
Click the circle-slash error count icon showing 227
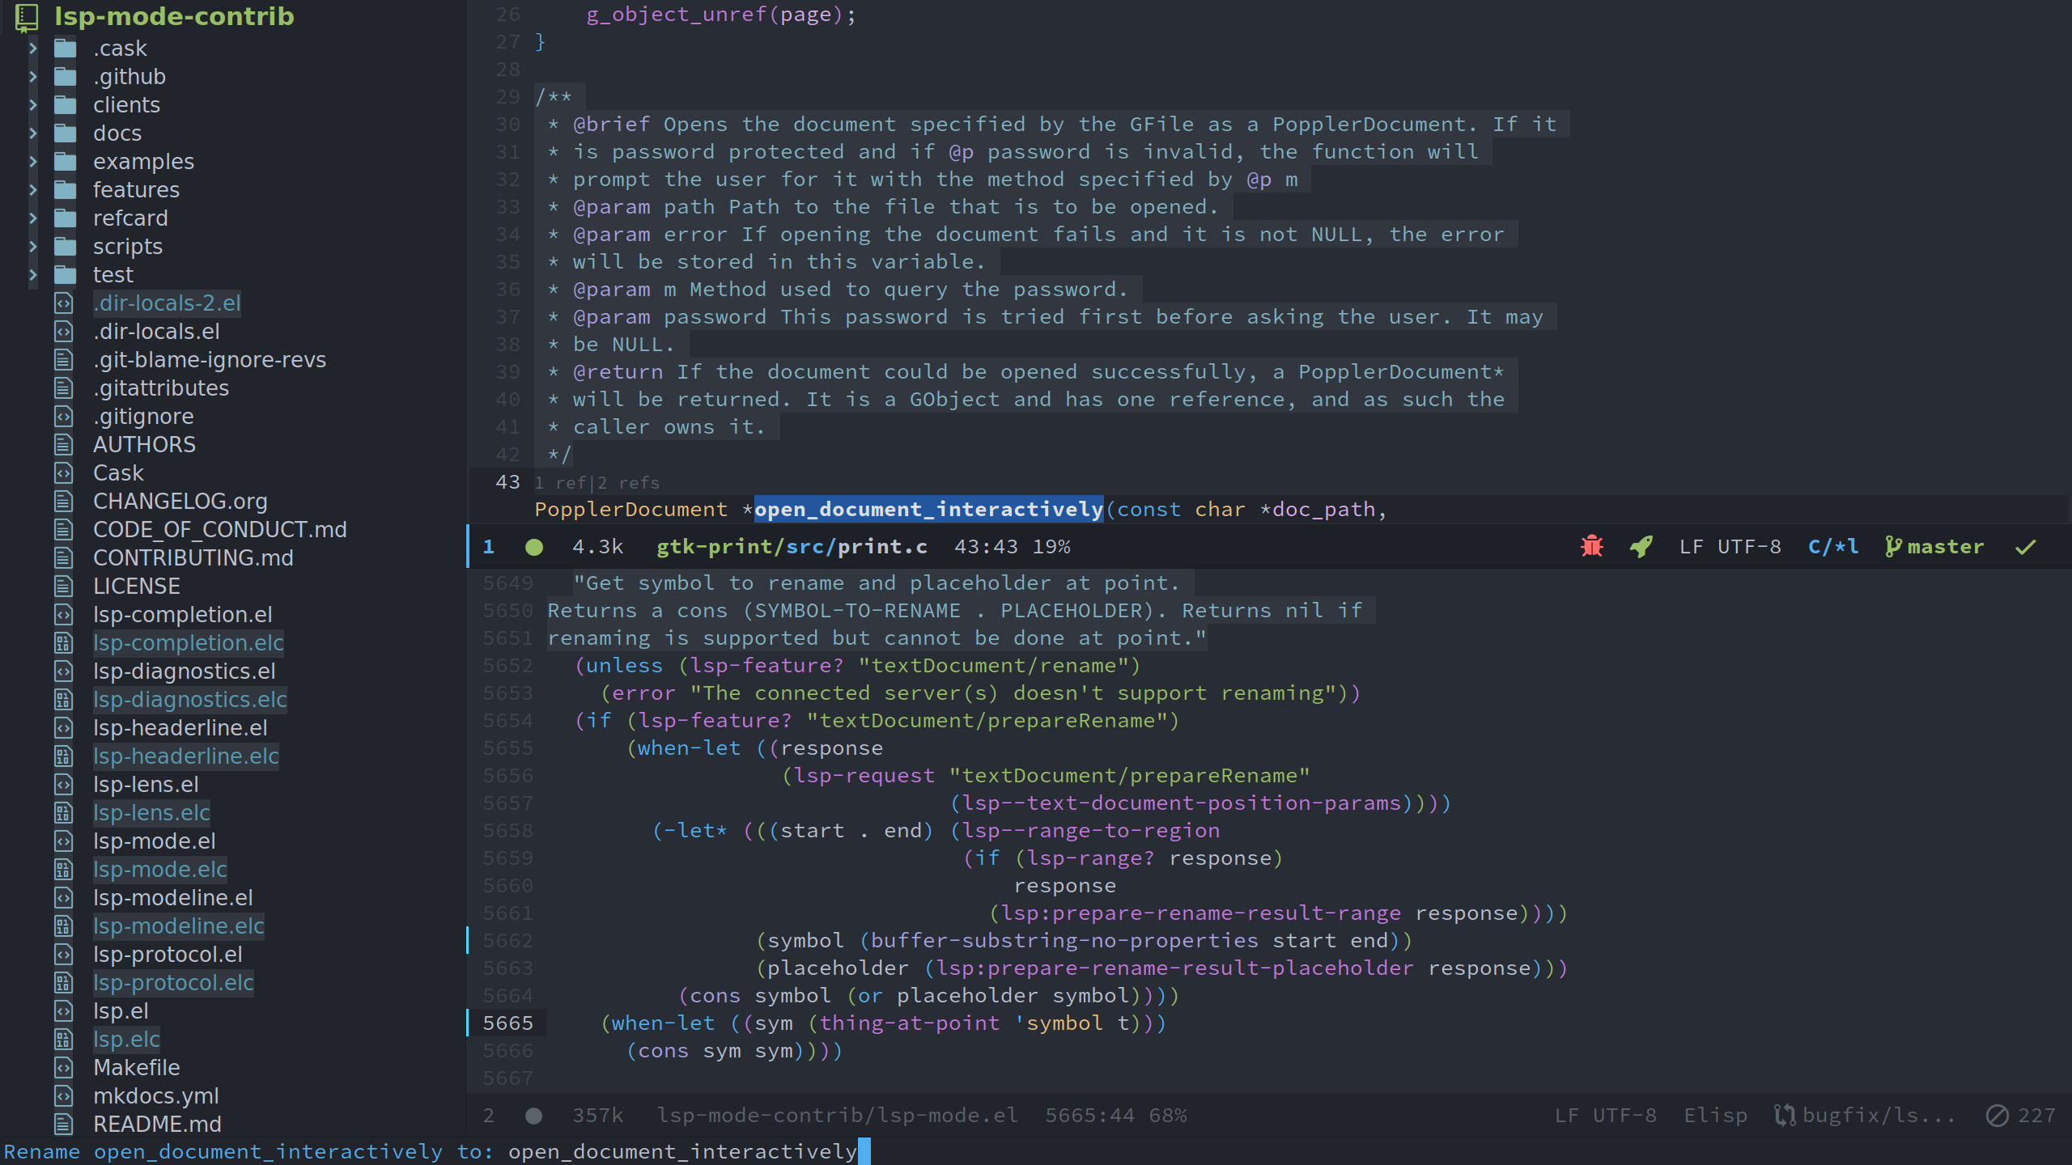(1997, 1116)
